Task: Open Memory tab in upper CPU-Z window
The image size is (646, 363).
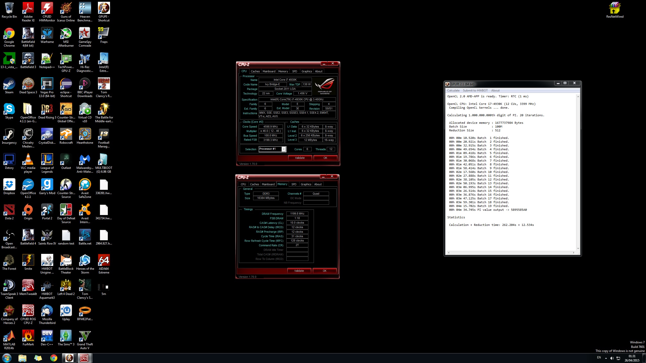Action: pos(283,71)
